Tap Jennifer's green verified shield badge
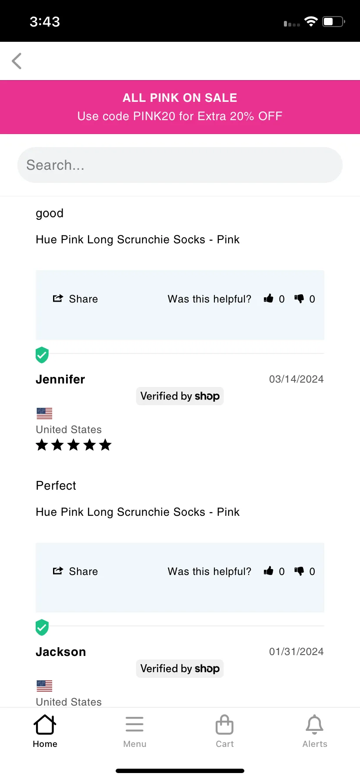 42,355
